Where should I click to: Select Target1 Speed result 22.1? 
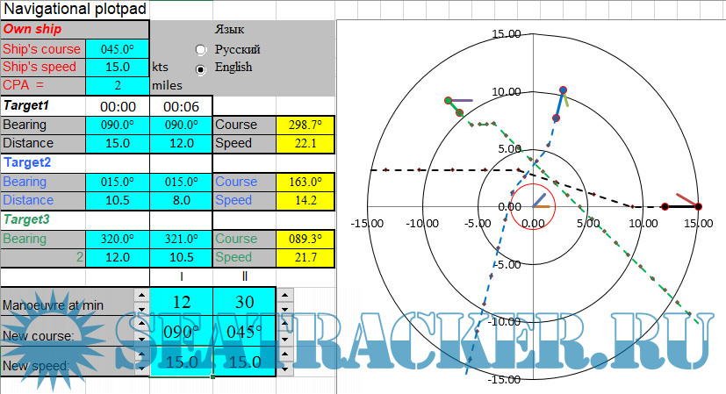(x=305, y=143)
